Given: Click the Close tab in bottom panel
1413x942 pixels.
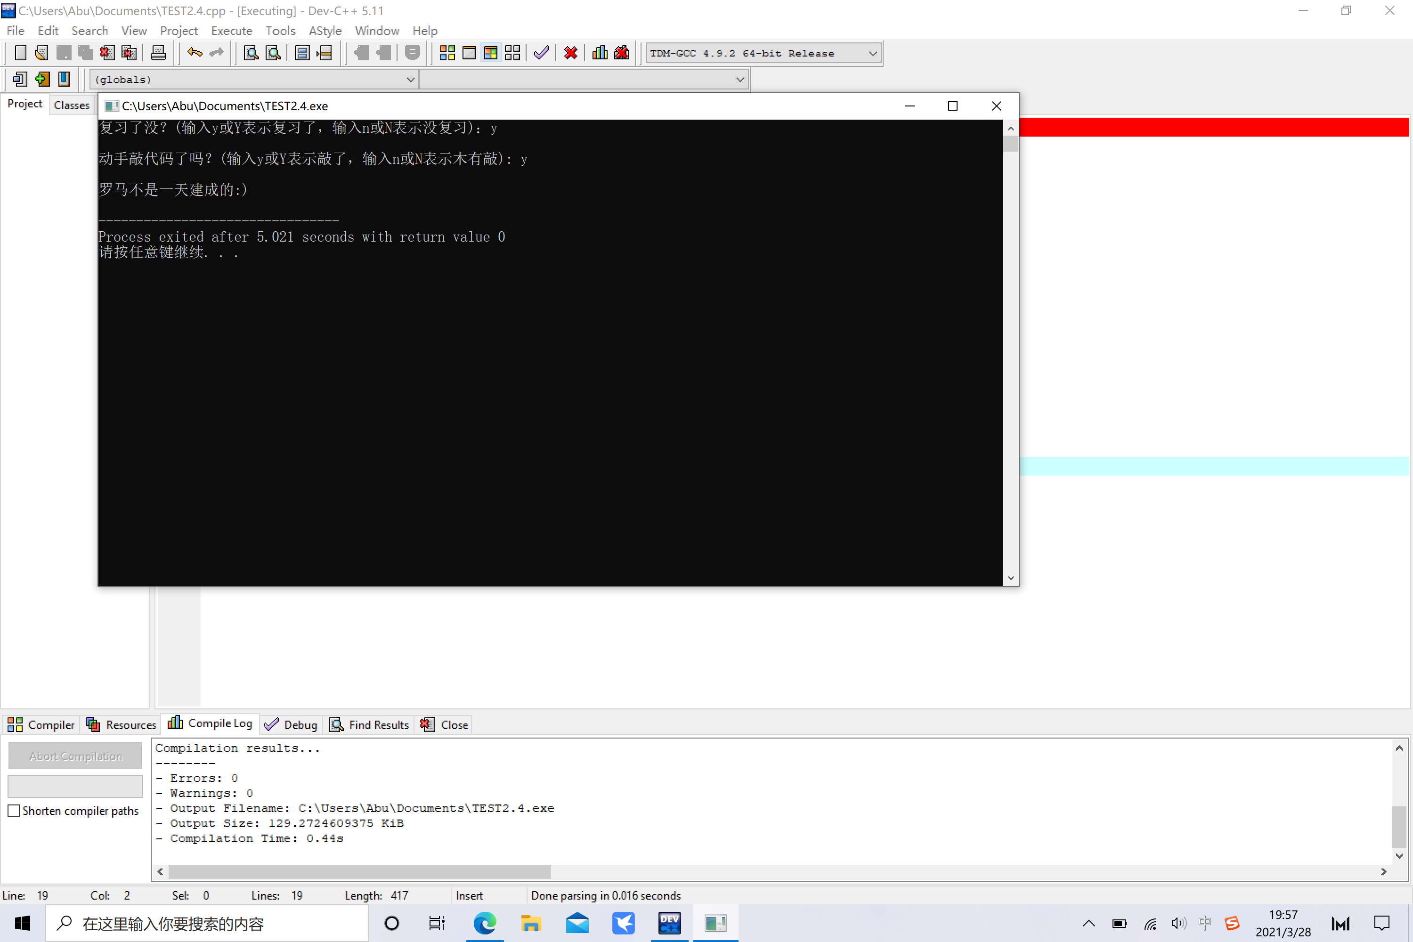Looking at the screenshot, I should pyautogui.click(x=445, y=724).
